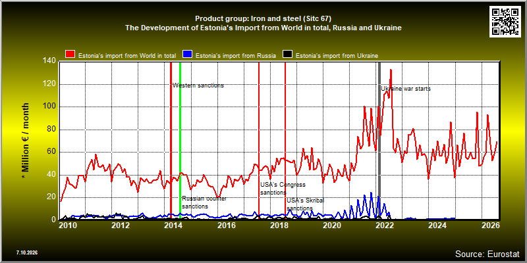Screen dimensions: 527x263
Task: Click the 2026 x-axis label
Action: point(490,226)
